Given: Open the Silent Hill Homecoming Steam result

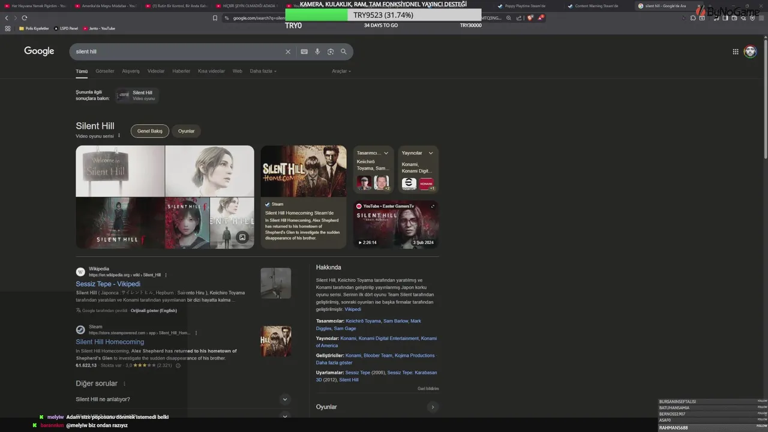Looking at the screenshot, I should click(x=110, y=341).
